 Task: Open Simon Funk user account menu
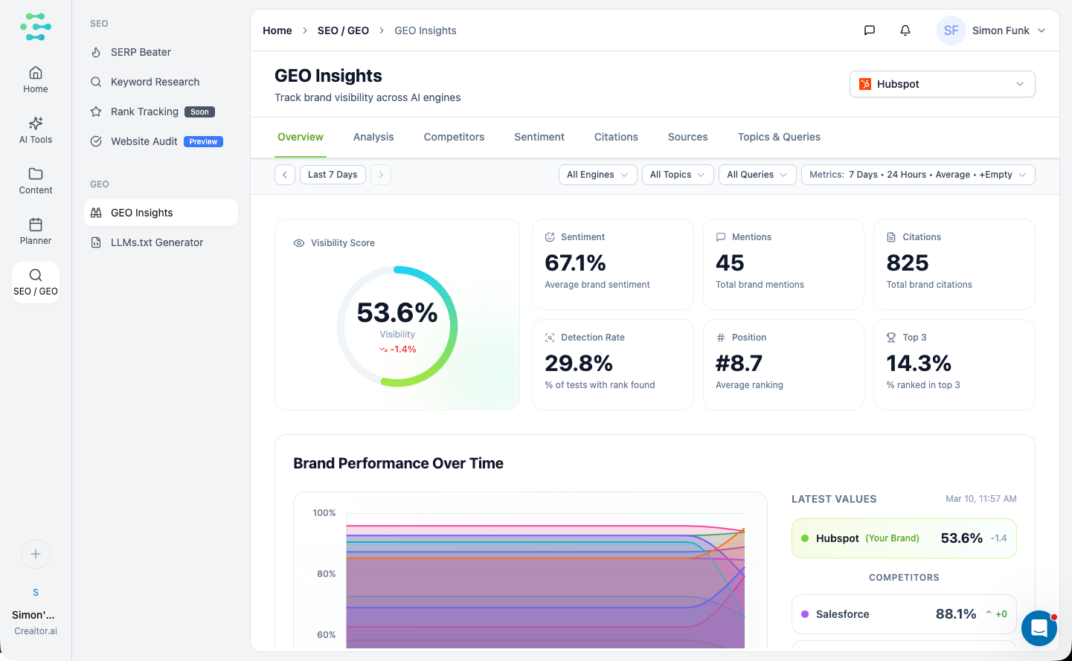pyautogui.click(x=991, y=30)
